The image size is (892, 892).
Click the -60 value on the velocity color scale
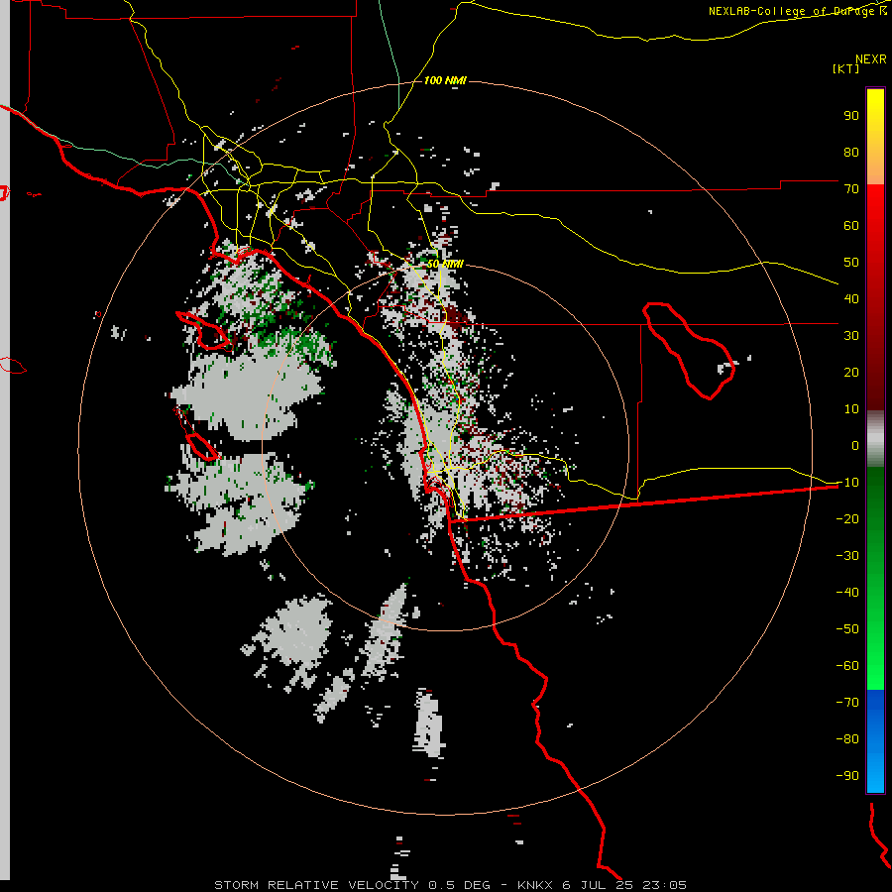click(x=847, y=666)
